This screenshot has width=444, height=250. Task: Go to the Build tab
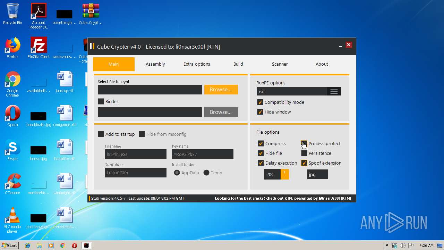point(238,64)
